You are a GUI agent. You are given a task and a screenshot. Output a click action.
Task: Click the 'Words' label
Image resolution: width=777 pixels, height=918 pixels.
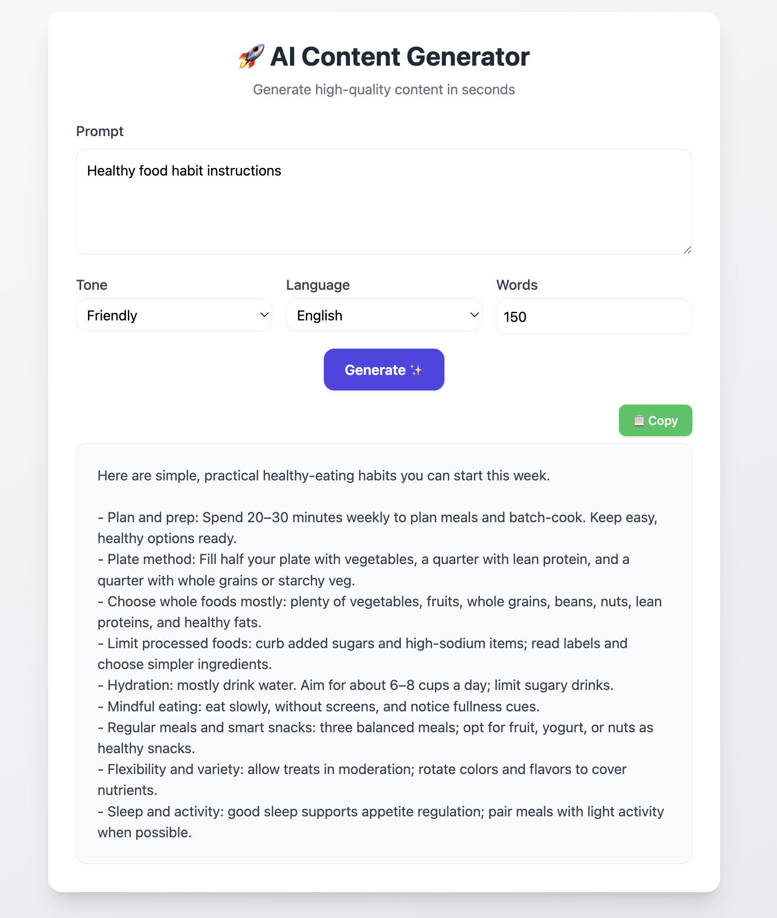(516, 285)
